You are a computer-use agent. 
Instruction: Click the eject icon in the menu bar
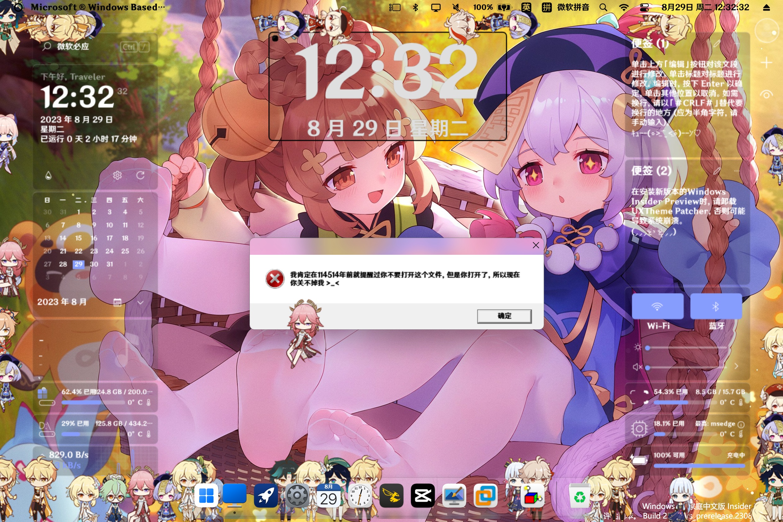(x=766, y=7)
